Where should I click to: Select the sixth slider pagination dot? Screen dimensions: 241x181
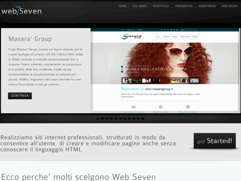pos(120,119)
